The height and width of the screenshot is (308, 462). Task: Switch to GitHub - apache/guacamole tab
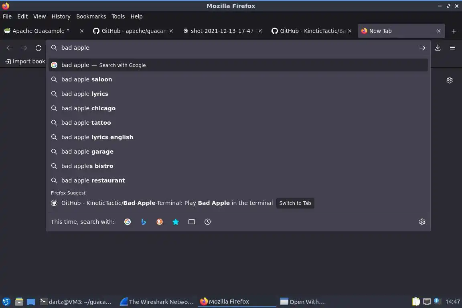click(x=131, y=31)
